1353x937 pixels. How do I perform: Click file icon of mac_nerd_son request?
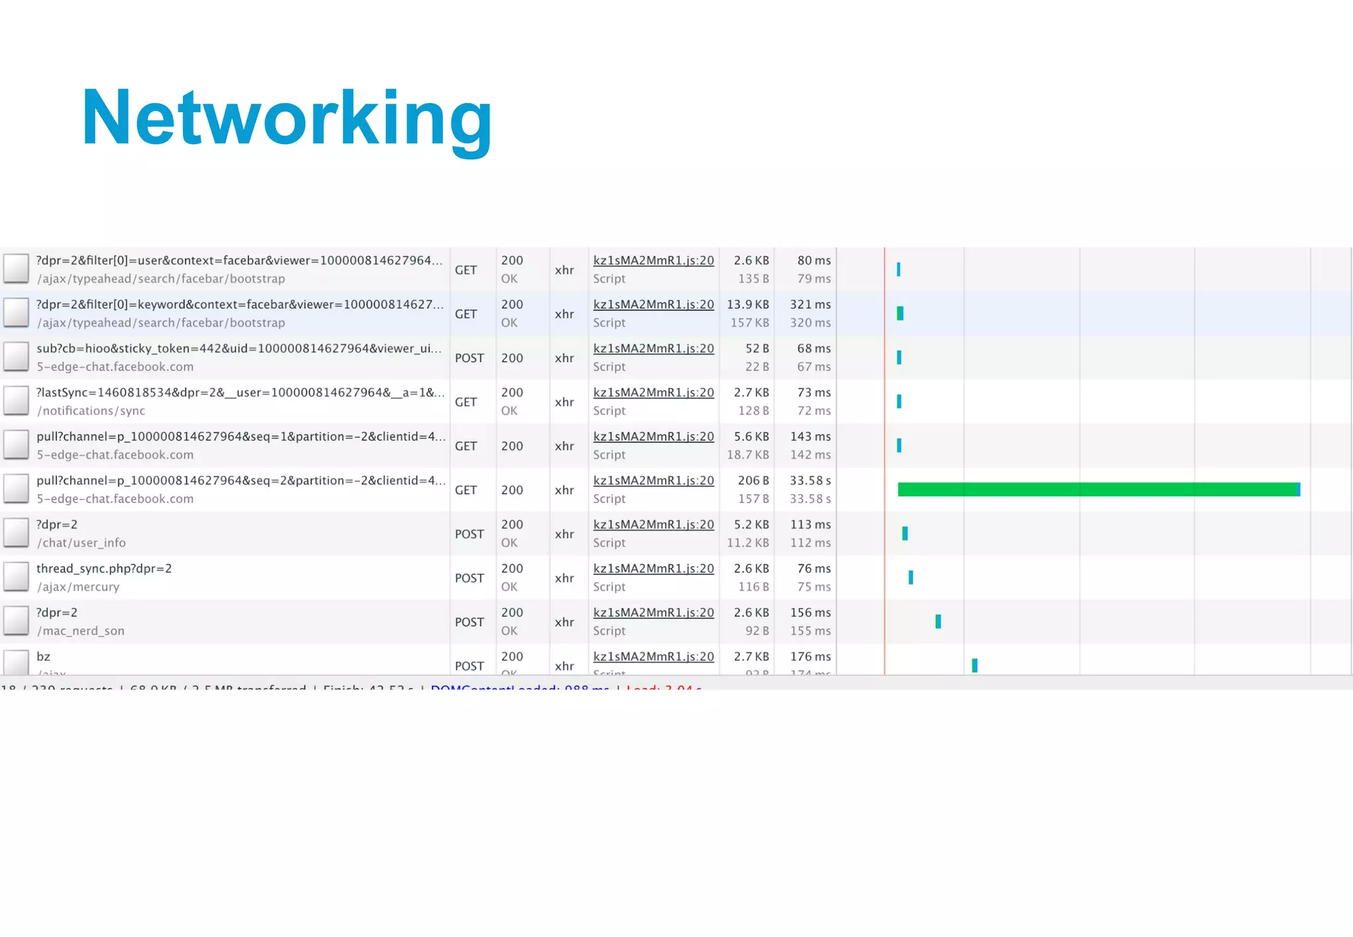[16, 621]
